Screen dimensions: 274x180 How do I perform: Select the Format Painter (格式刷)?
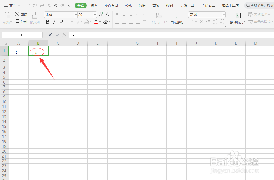35,18
